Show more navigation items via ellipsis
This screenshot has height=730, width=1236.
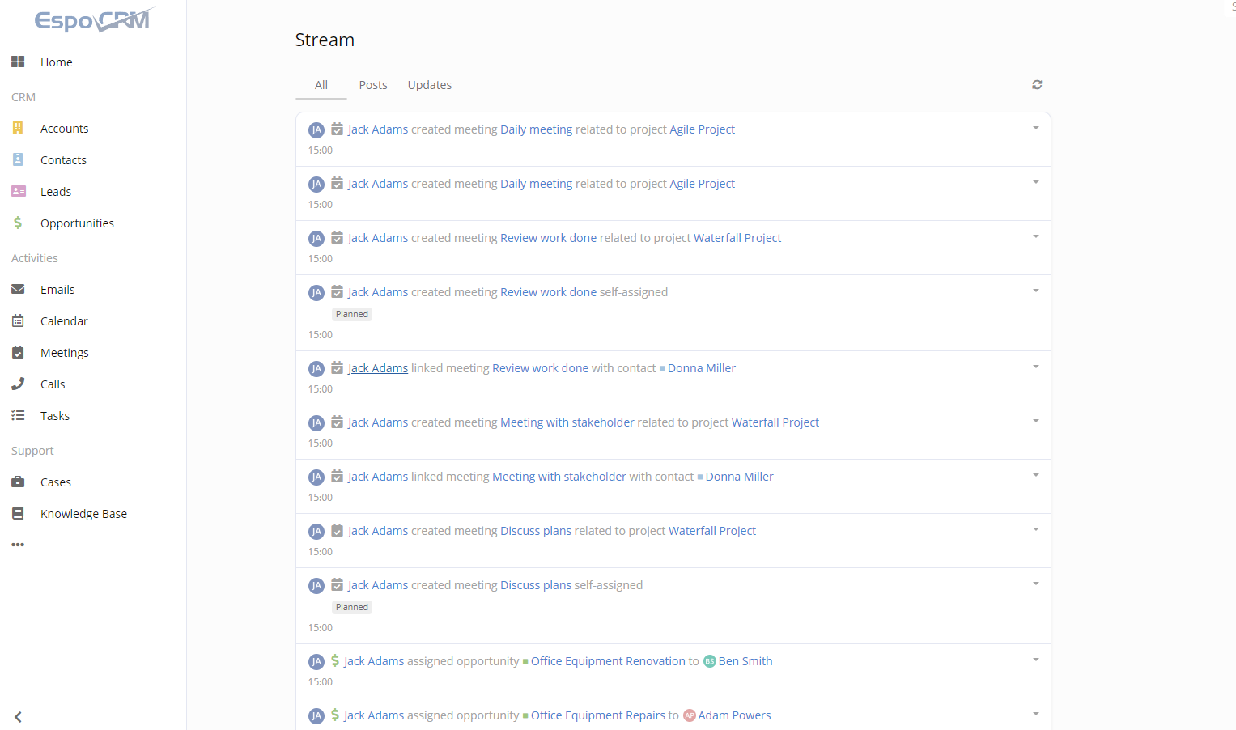18,545
